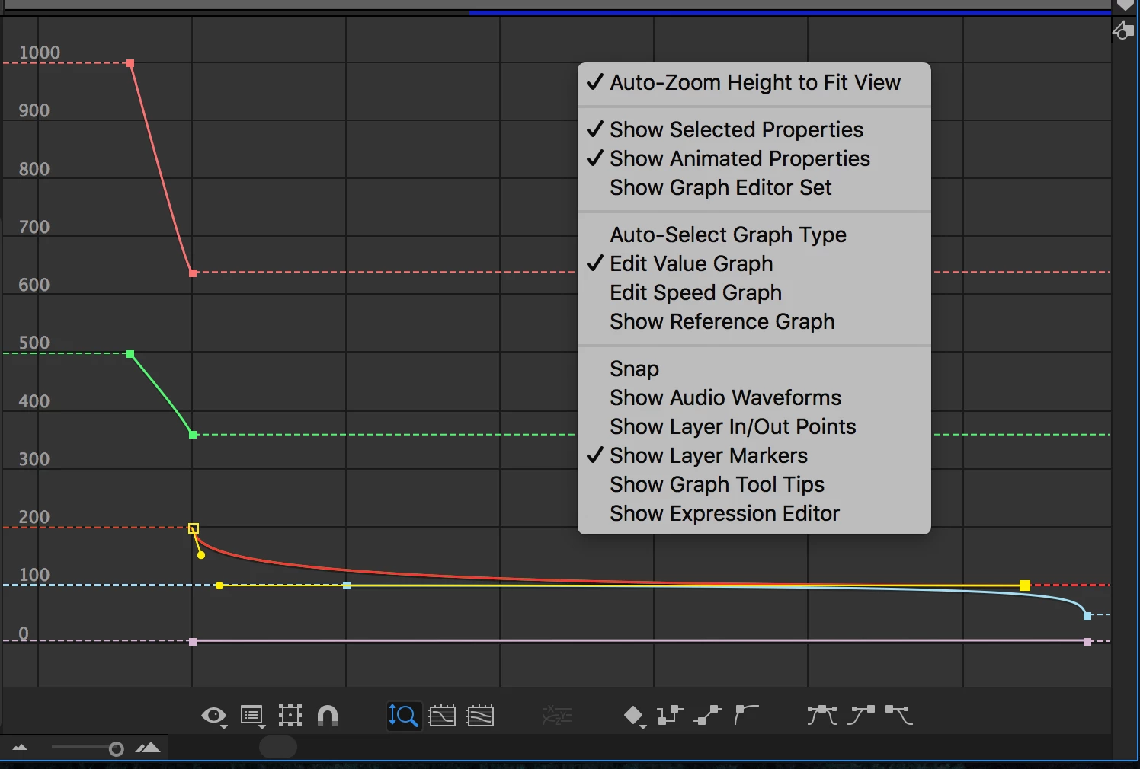Uncheck Show Selected Properties
This screenshot has height=769, width=1140.
point(754,129)
